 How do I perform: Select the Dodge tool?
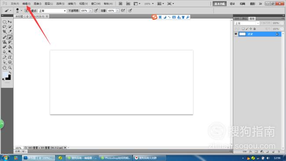tap(10, 52)
